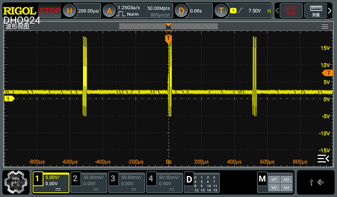Open the digital channel 0-15 list

point(206,184)
